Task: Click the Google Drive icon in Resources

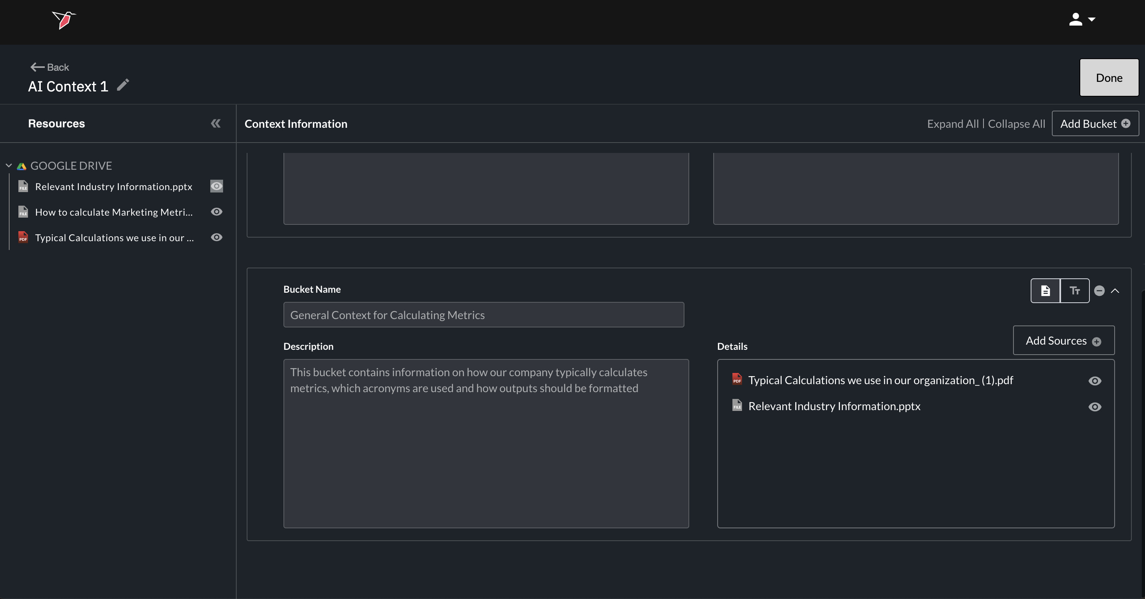Action: click(21, 166)
